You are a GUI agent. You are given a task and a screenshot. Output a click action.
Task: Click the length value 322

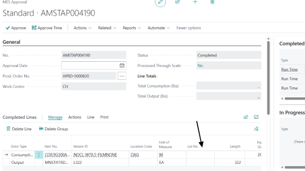click(x=237, y=162)
